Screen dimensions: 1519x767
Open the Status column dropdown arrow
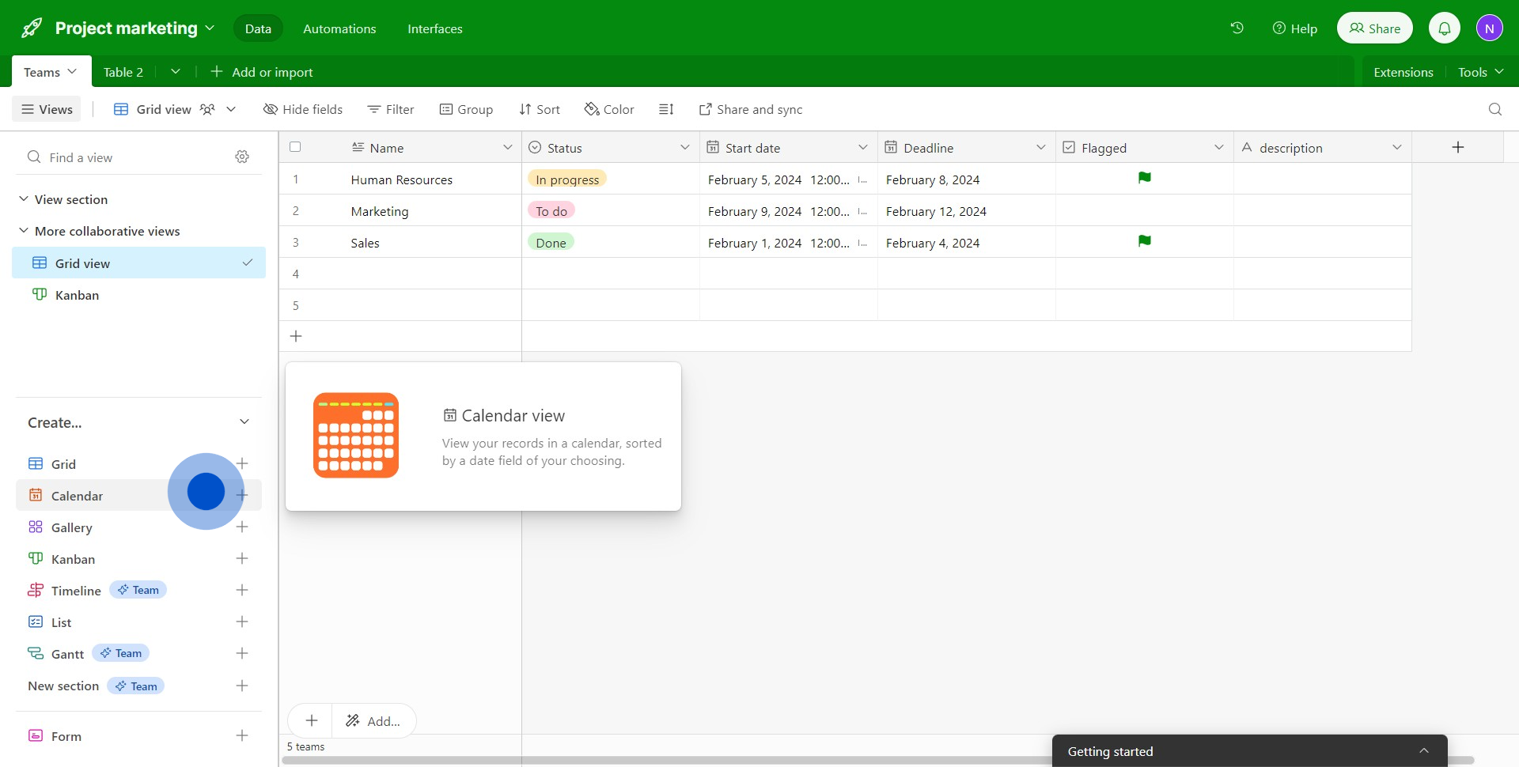click(684, 148)
